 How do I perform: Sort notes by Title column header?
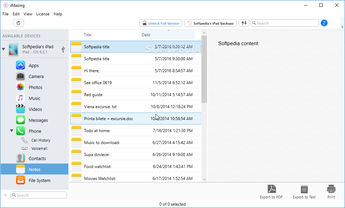pos(111,35)
